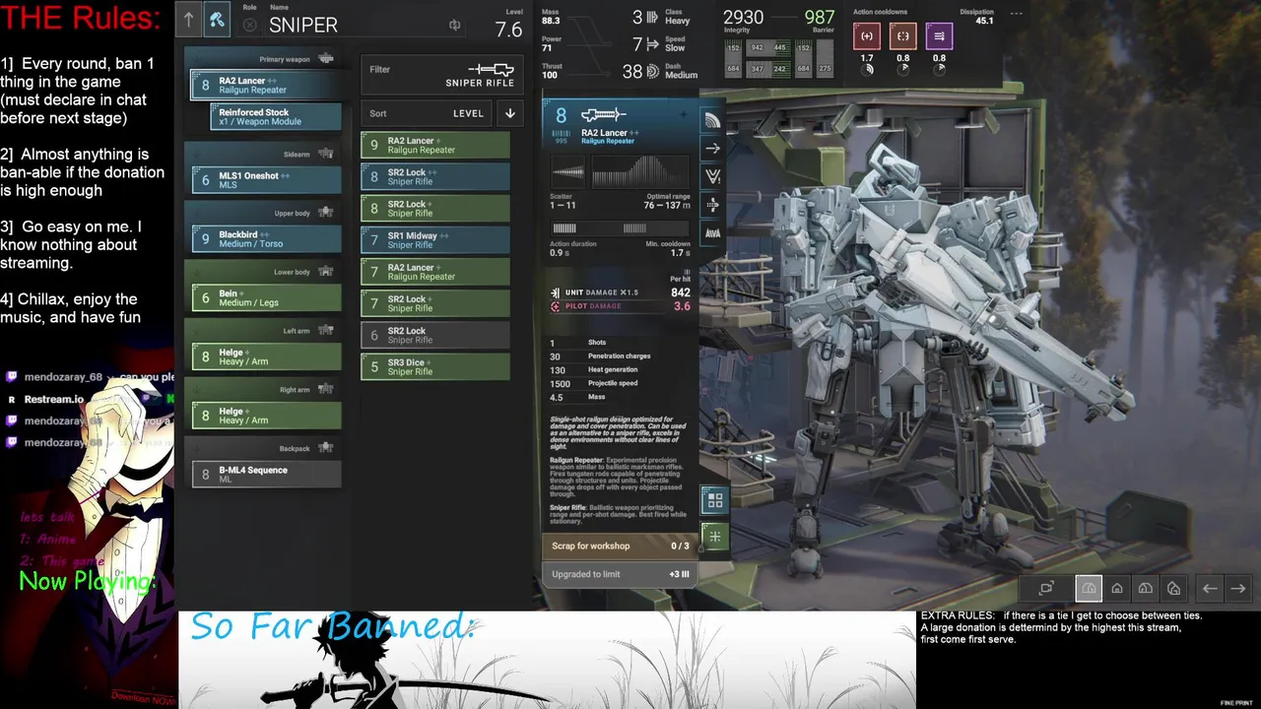Select the unit paint/livery icon

point(217,19)
